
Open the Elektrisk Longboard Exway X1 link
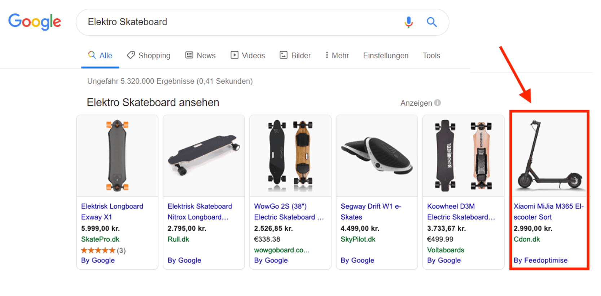tap(112, 212)
